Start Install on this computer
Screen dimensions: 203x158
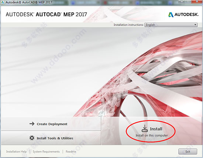click(152, 131)
